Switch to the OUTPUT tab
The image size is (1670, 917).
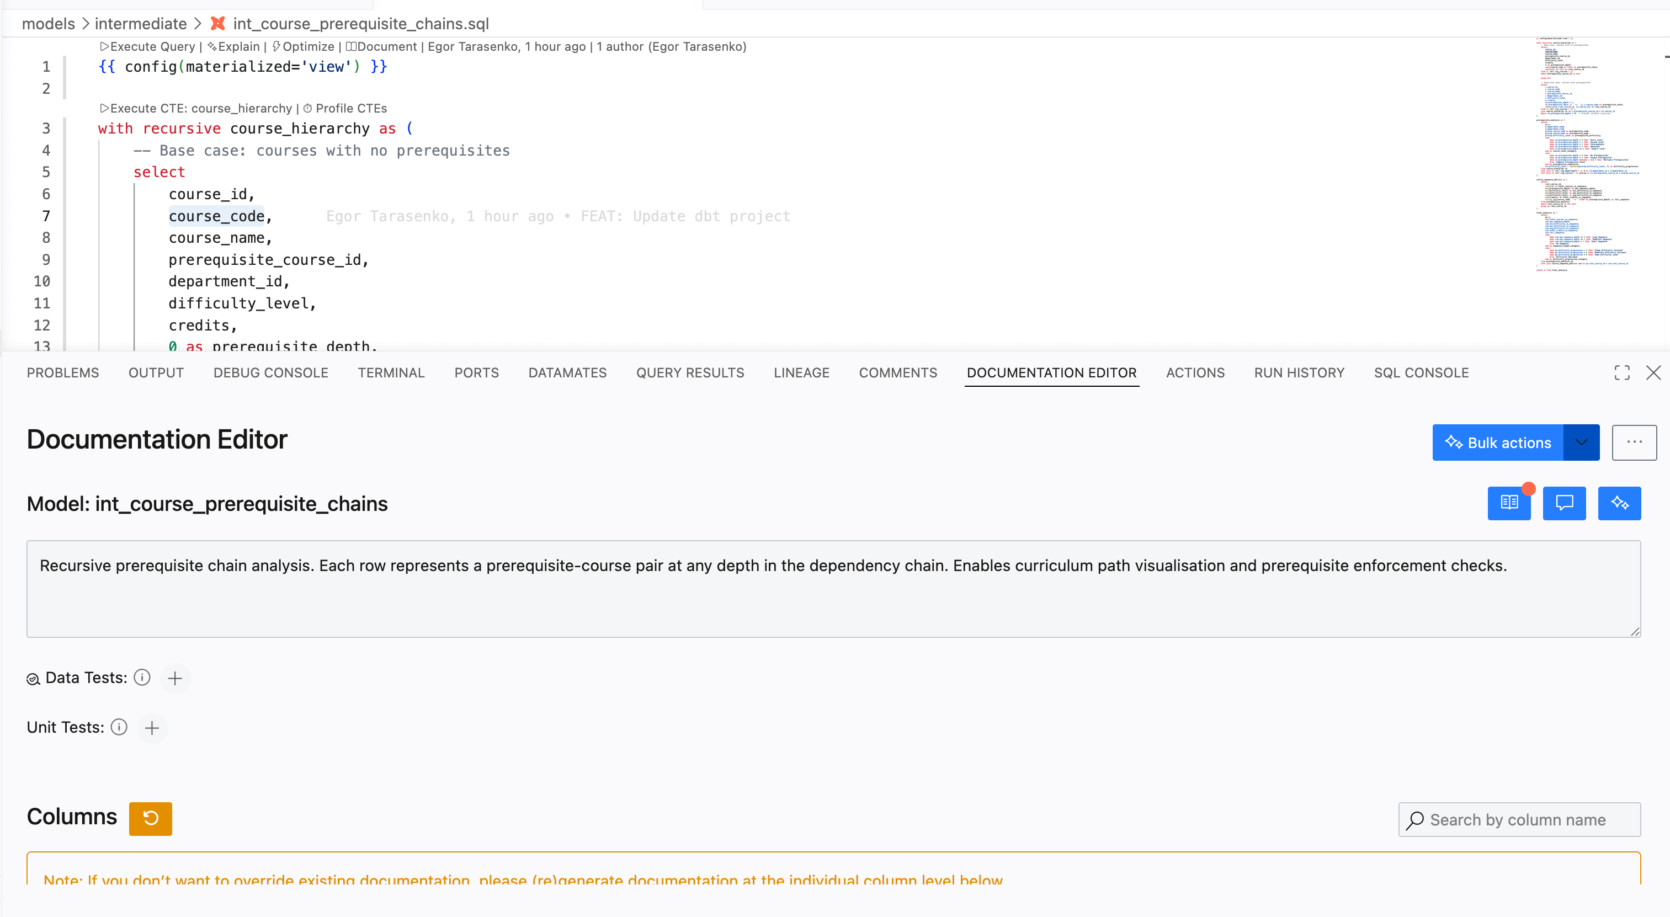coord(156,372)
